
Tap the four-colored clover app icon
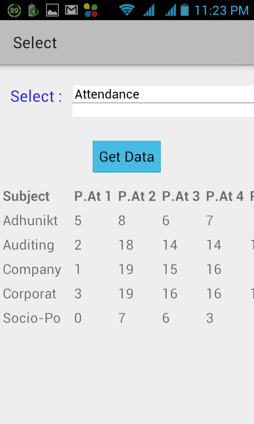[90, 10]
